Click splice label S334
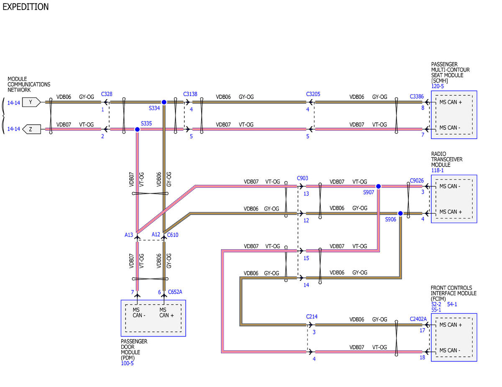This screenshot has width=502, height=387. pyautogui.click(x=154, y=108)
